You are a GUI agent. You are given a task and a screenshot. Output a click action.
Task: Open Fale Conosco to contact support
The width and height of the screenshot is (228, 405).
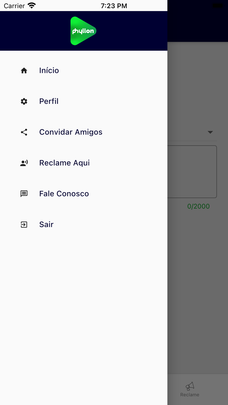(x=64, y=193)
